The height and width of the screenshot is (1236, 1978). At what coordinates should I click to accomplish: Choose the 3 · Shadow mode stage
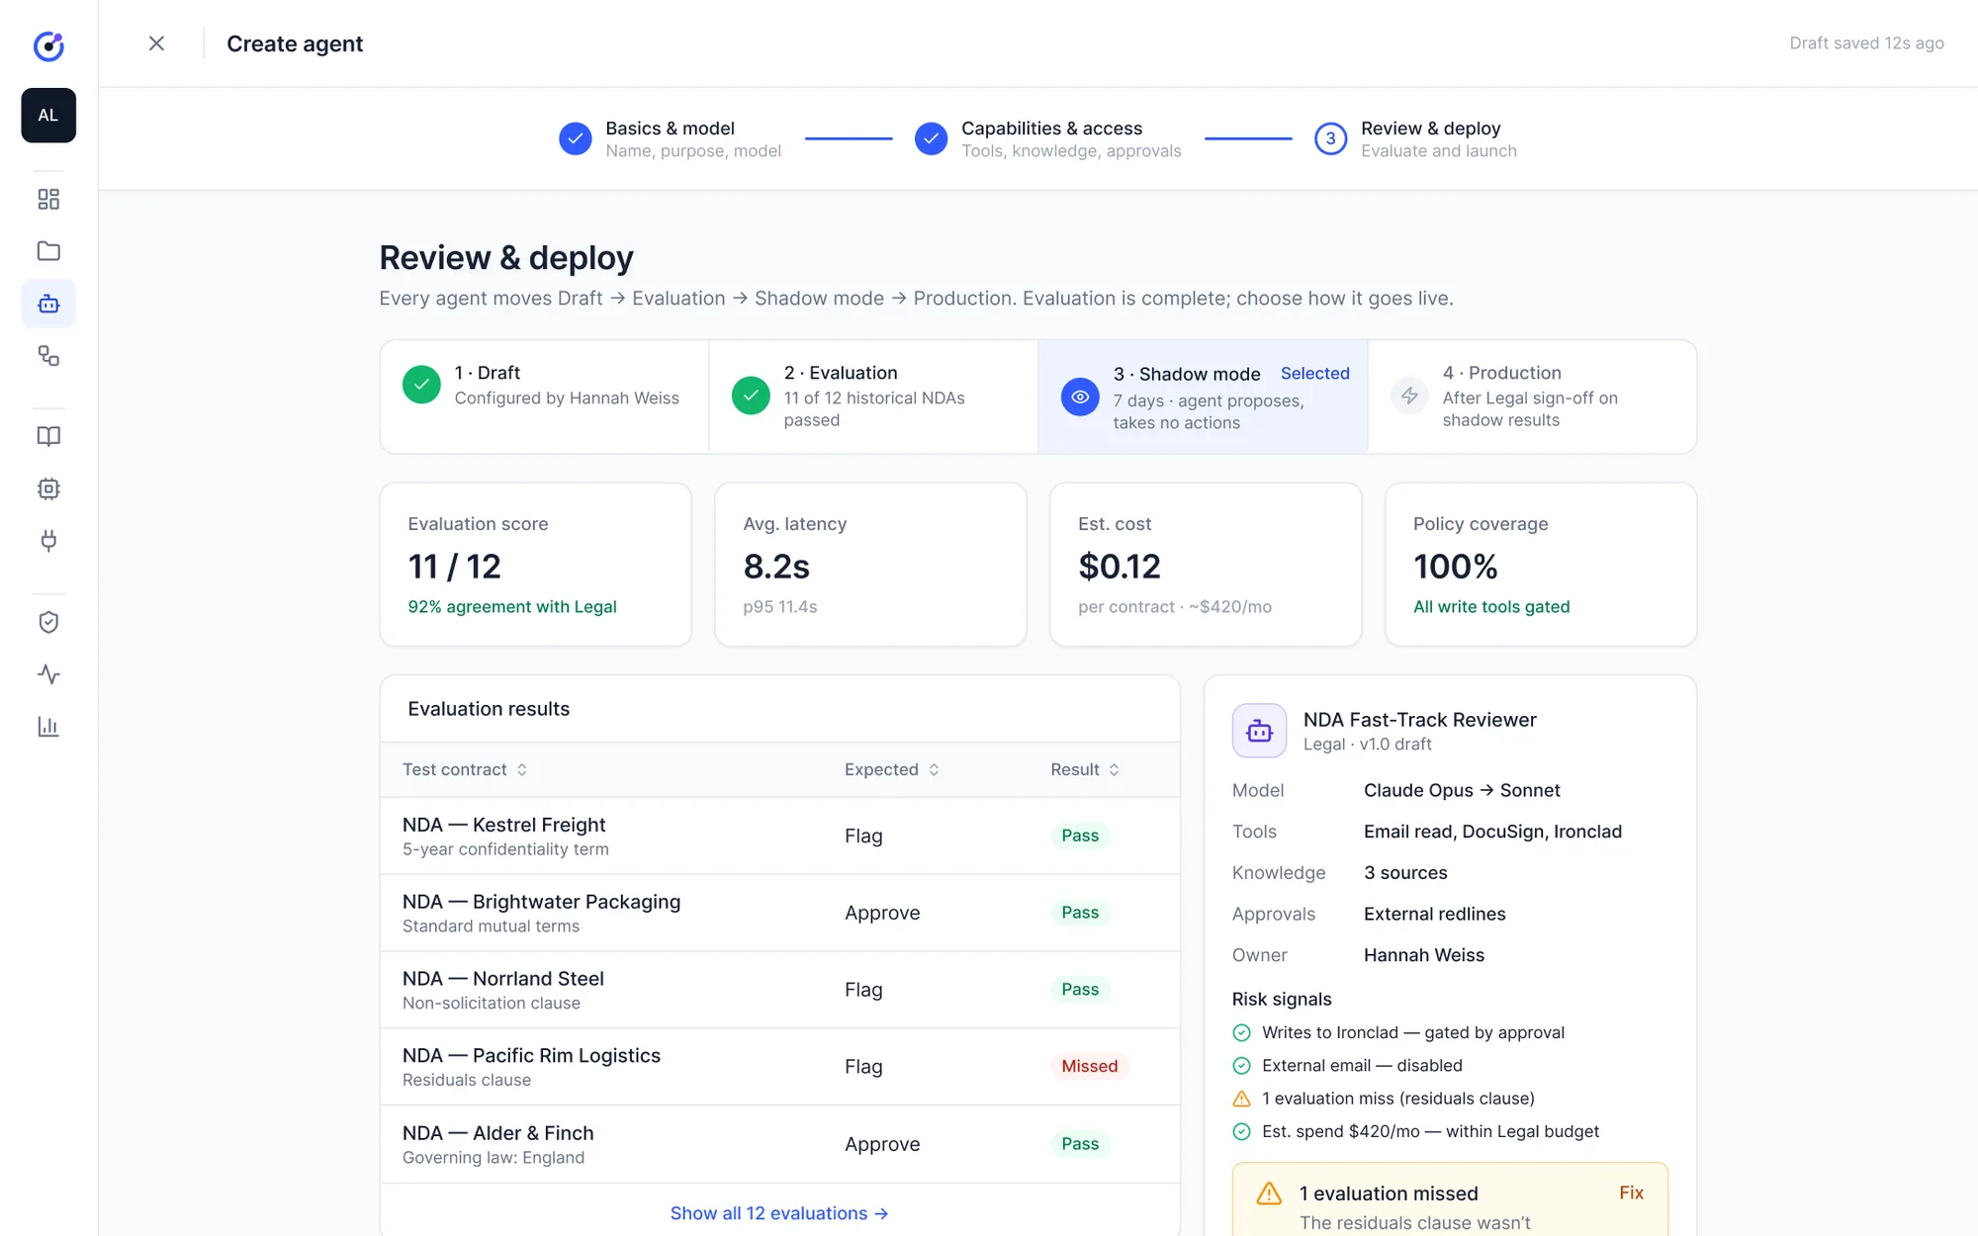[1203, 397]
